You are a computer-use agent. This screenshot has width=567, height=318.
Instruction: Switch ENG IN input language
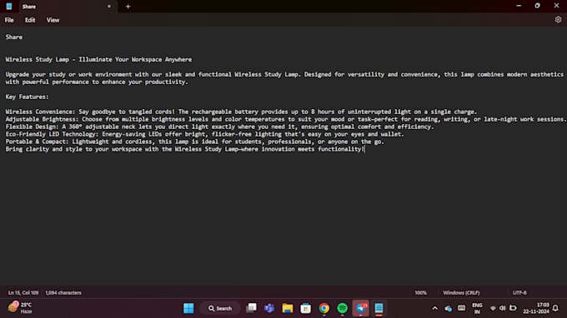click(x=477, y=308)
